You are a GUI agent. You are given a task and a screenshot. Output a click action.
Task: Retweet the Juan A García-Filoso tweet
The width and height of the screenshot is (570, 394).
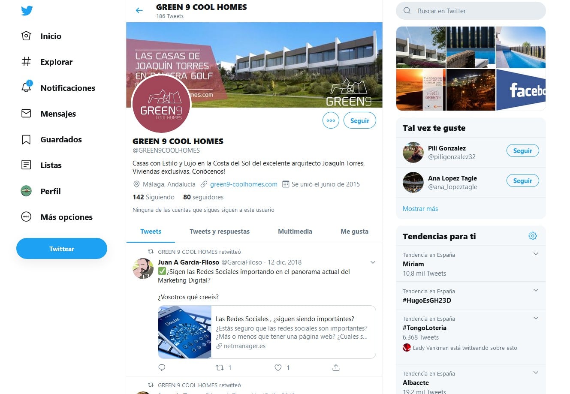[x=220, y=367]
